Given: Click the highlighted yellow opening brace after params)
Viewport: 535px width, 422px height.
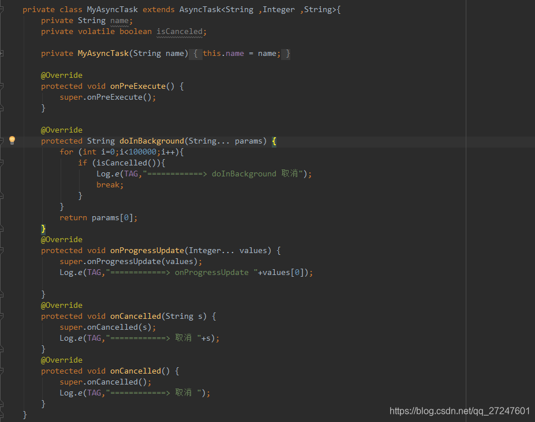Looking at the screenshot, I should [x=274, y=141].
